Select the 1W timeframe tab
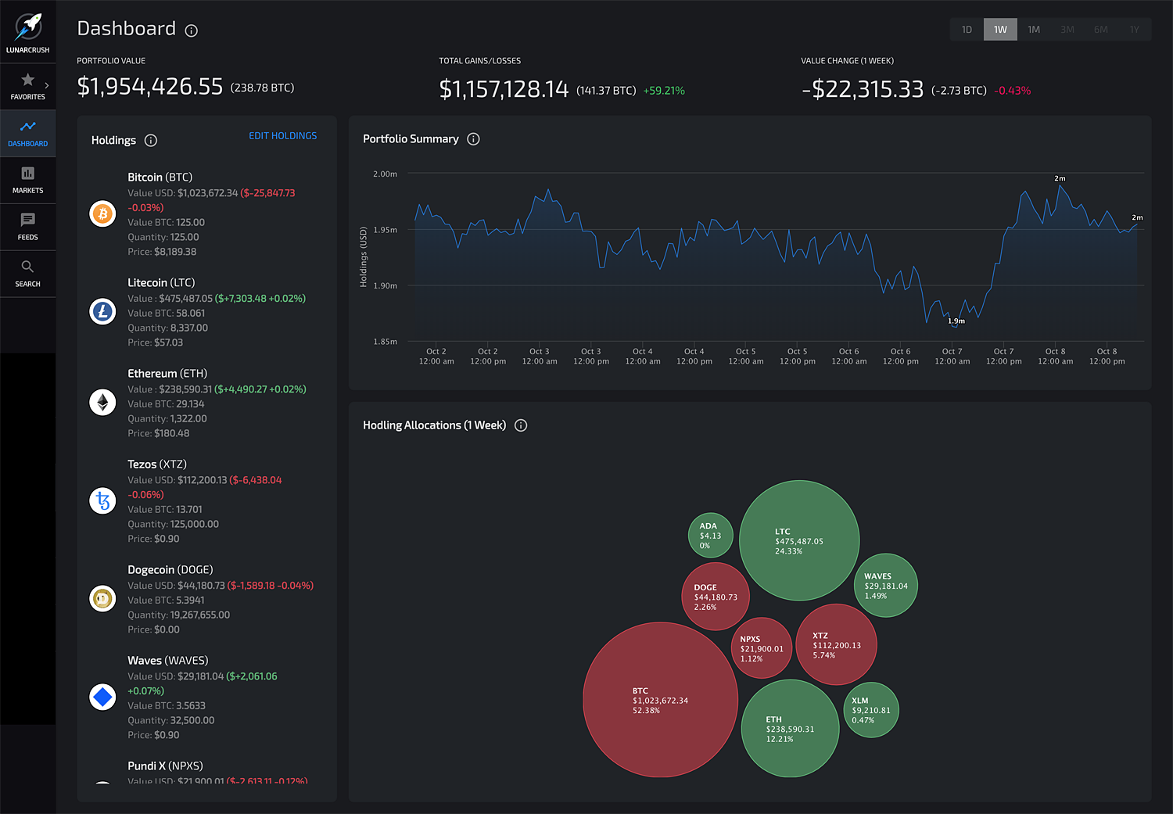This screenshot has height=814, width=1173. tap(1000, 30)
